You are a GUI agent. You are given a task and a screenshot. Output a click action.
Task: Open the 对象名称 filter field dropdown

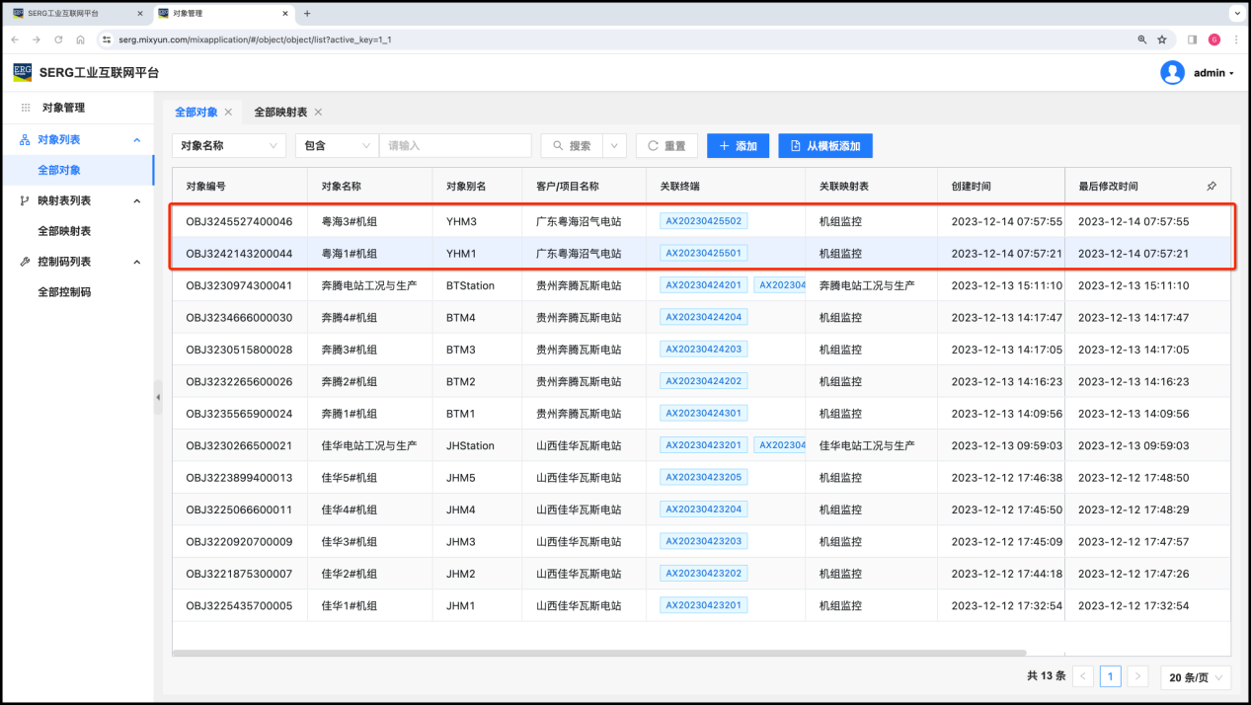click(229, 146)
